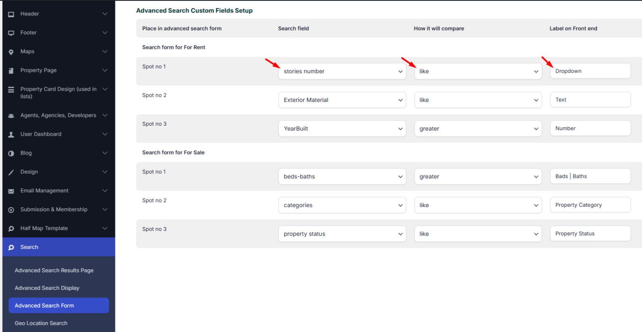Click the 'Number' label input field

click(590, 128)
